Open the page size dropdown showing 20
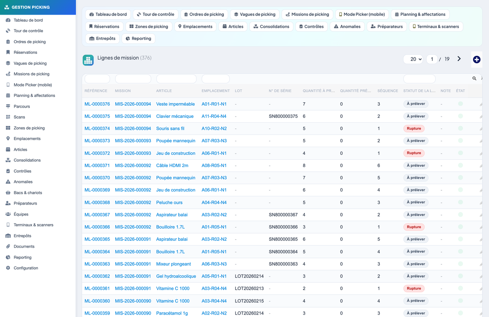Viewport: 489px width, 317px height. pos(413,59)
